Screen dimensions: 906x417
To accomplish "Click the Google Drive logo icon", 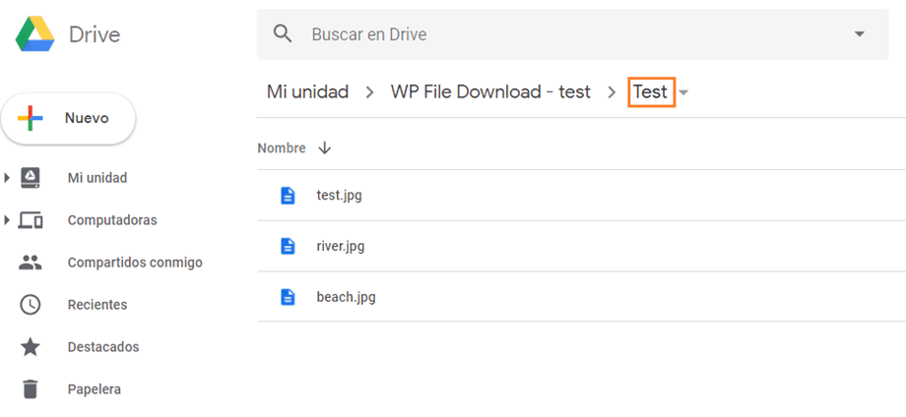I will (34, 34).
